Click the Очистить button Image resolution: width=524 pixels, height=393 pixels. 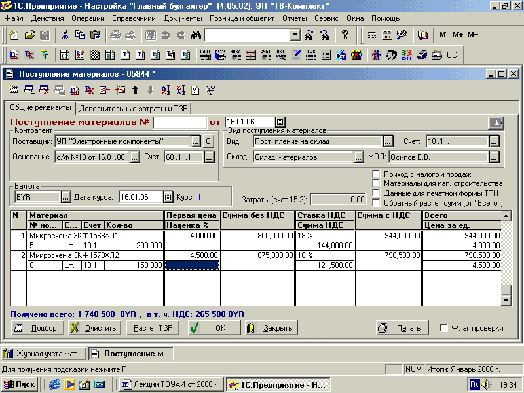(94, 328)
